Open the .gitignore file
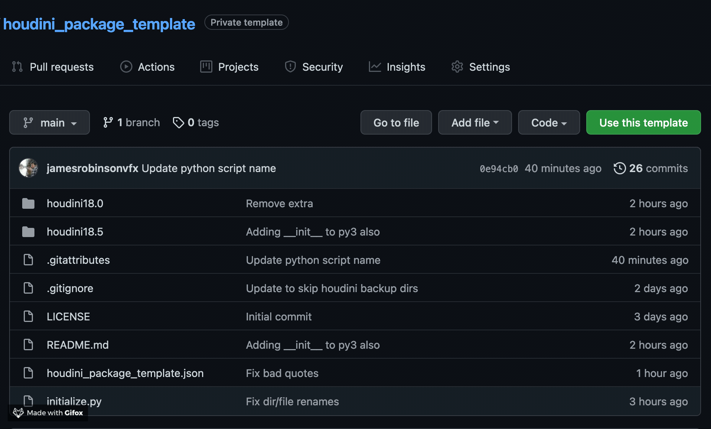711x429 pixels. (70, 288)
